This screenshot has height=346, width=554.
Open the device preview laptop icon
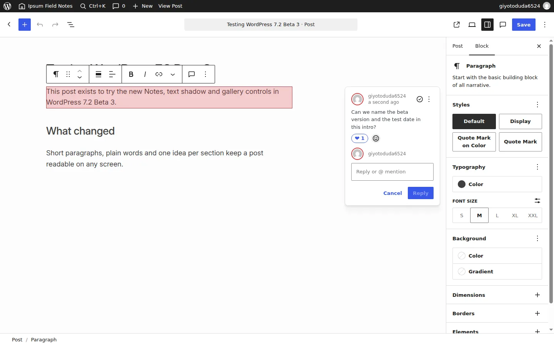[472, 25]
